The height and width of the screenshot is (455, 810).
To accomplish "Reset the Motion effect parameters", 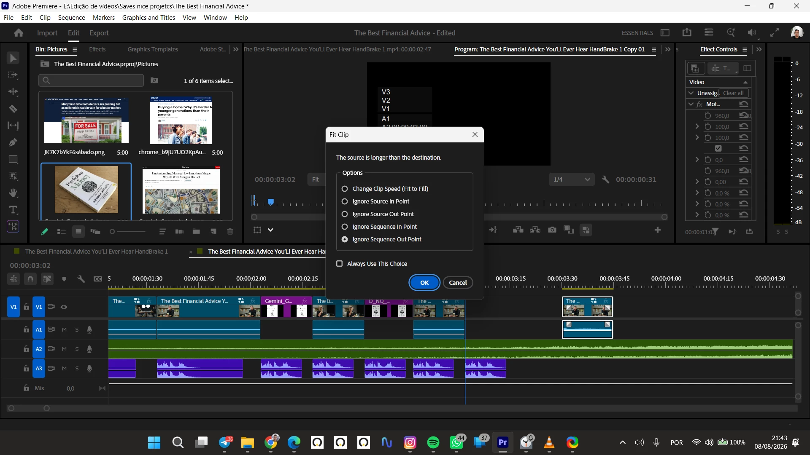I will click(x=744, y=104).
